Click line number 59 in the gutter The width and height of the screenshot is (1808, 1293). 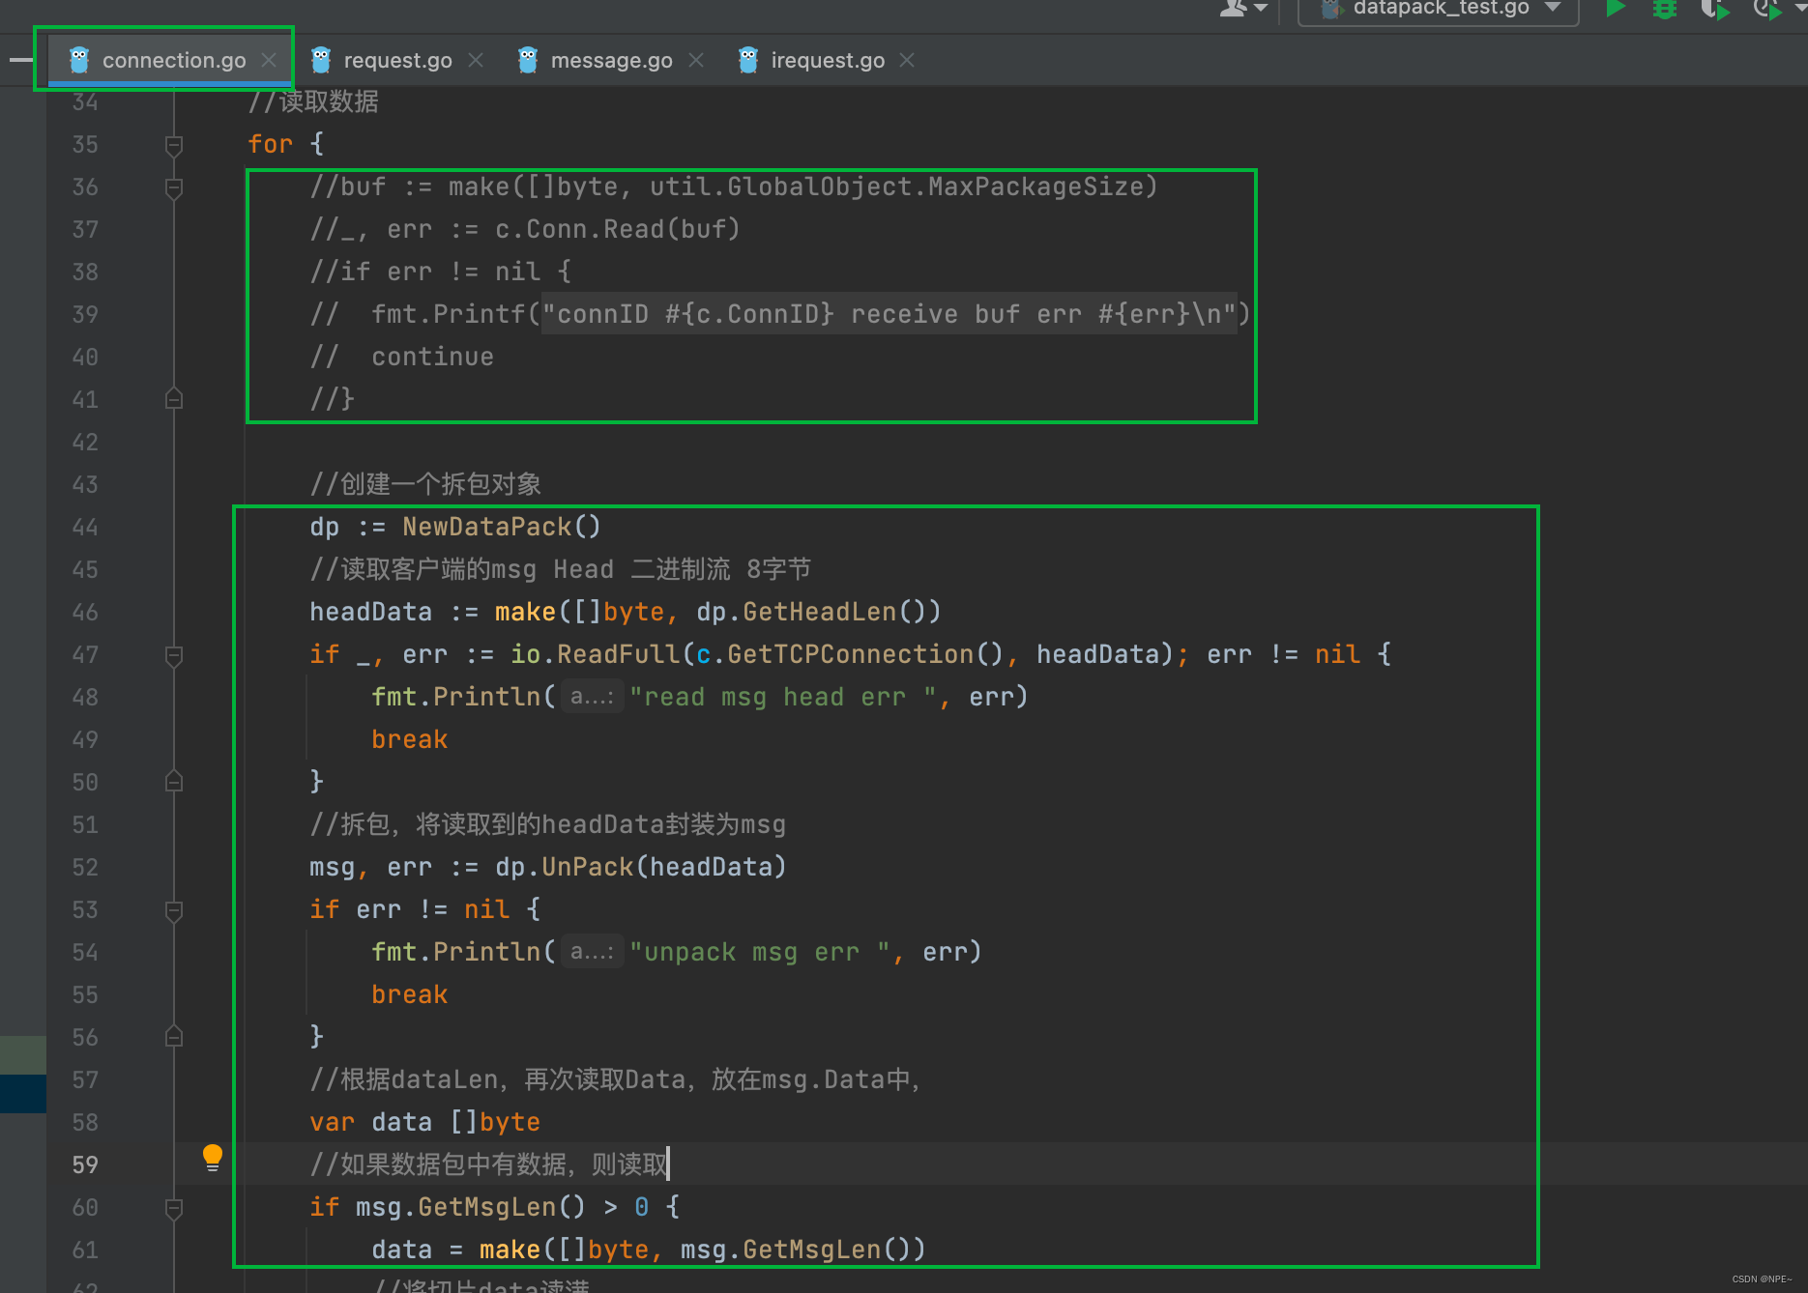pyautogui.click(x=85, y=1165)
